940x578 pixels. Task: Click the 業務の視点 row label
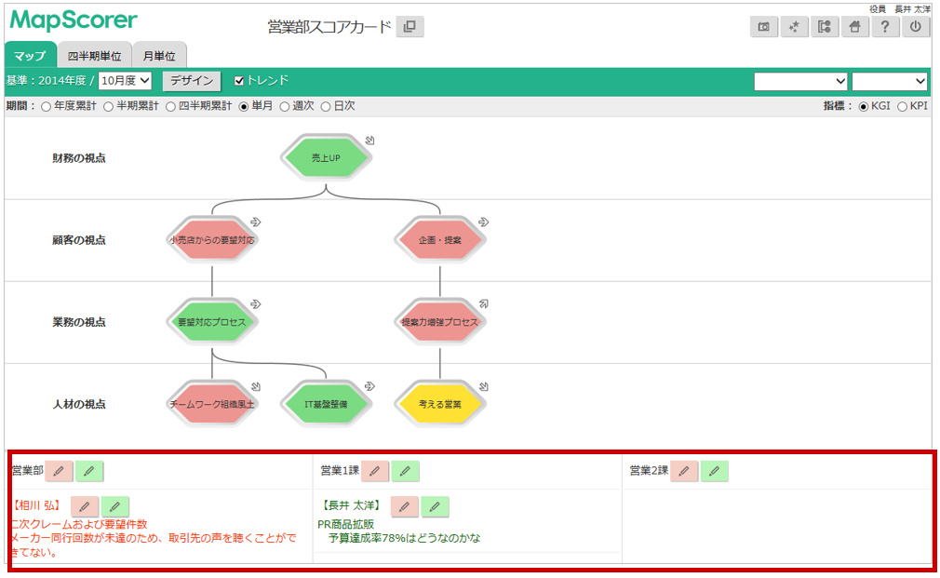tap(79, 323)
